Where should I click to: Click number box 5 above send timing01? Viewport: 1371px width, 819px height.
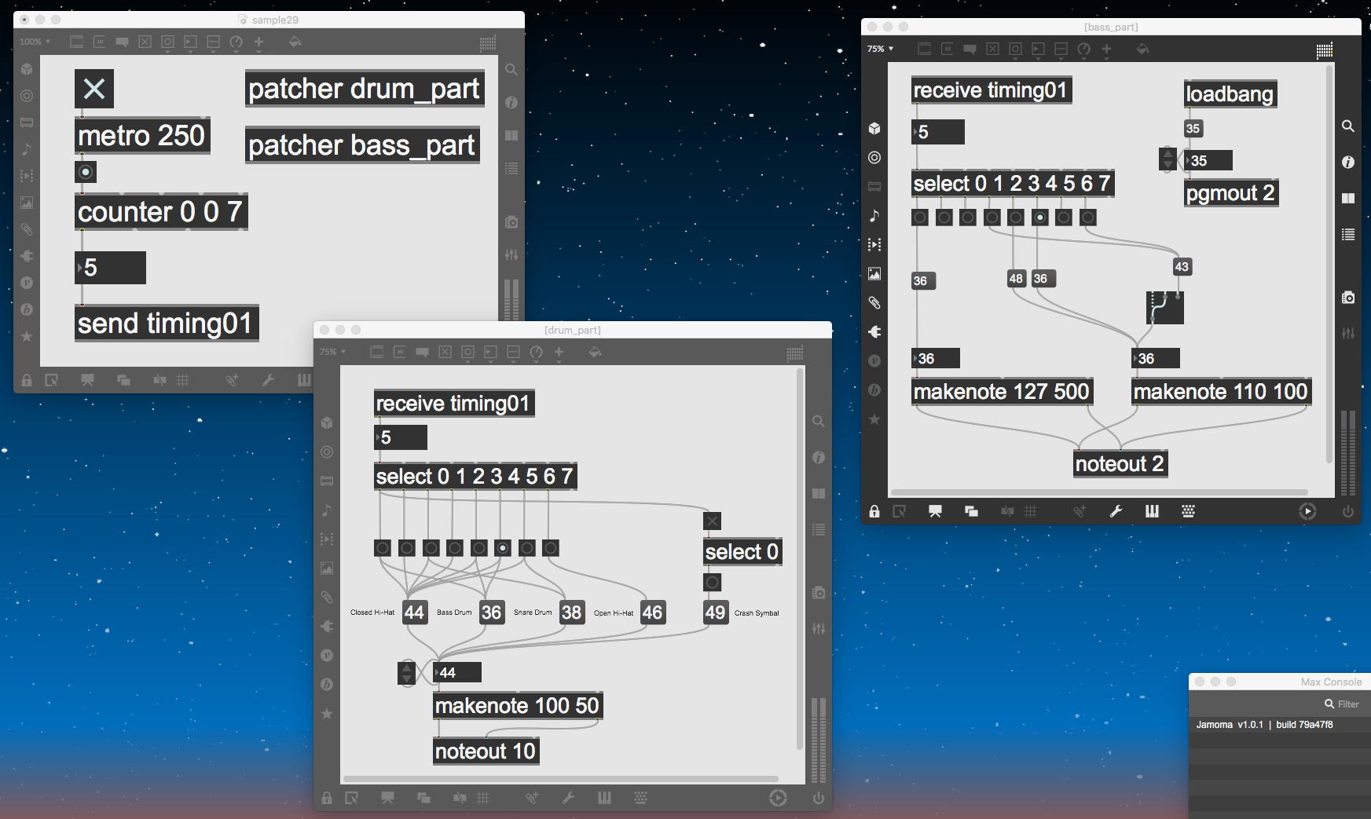110,268
